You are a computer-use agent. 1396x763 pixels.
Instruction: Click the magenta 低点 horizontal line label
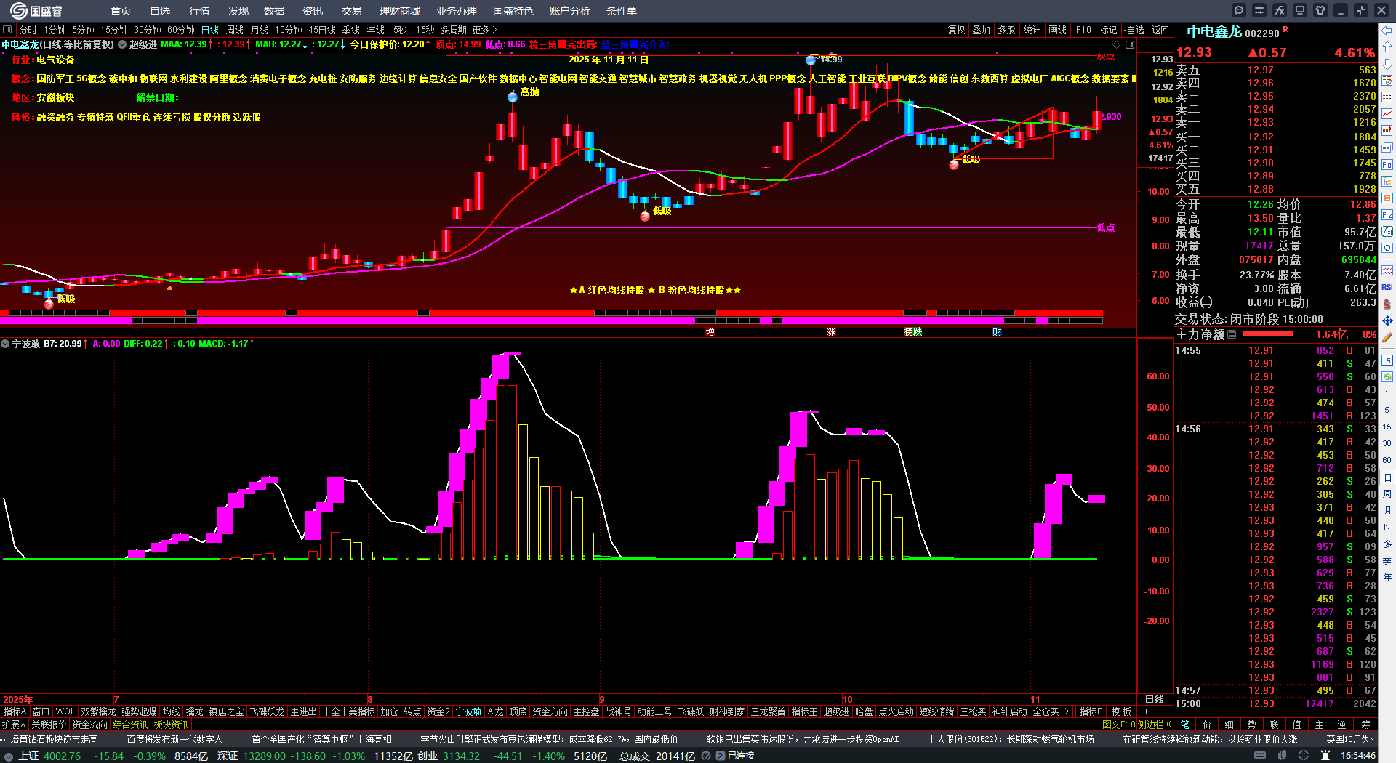pyautogui.click(x=1106, y=227)
